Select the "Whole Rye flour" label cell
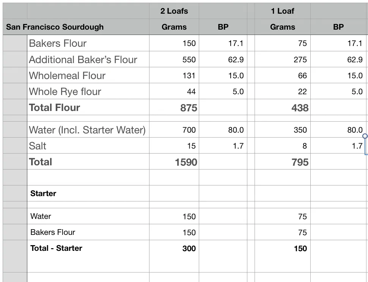The height and width of the screenshot is (282, 368). [65, 92]
